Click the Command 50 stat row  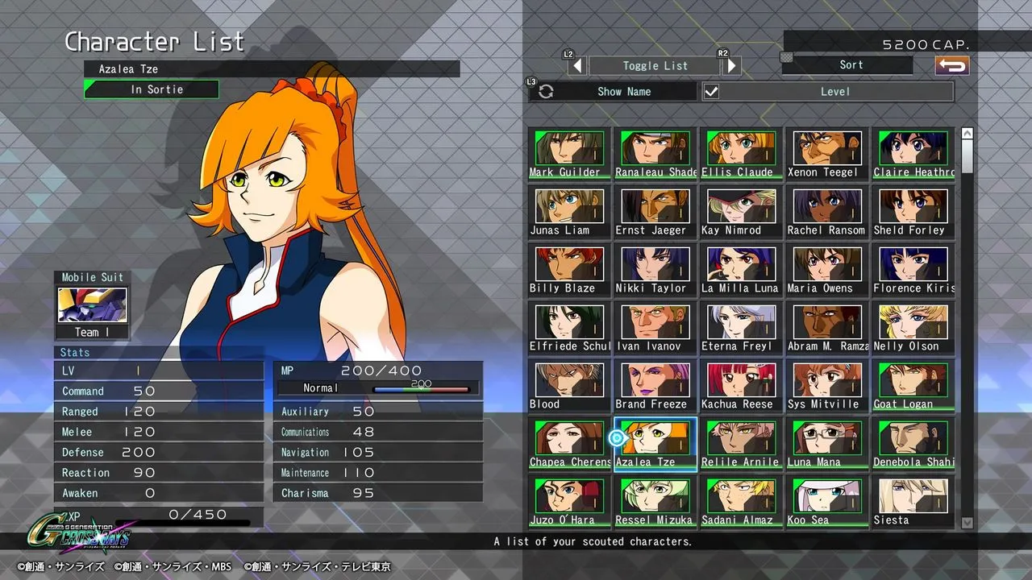click(159, 391)
